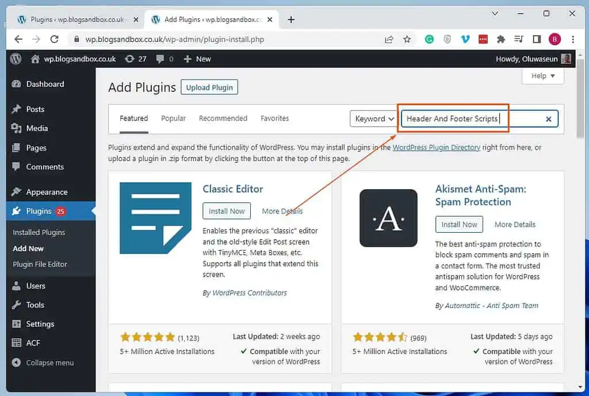Open Akismet Anti-Spam: Spam Protection title link

(480, 195)
